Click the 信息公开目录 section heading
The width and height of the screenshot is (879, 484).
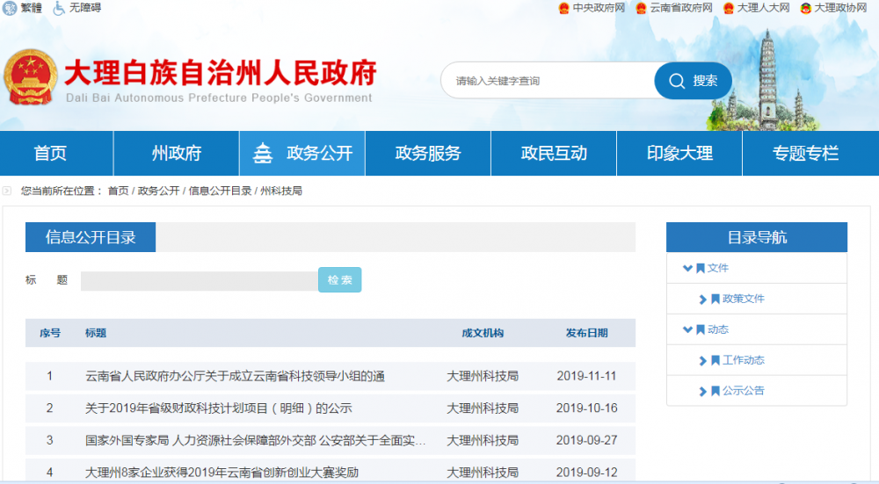(91, 237)
